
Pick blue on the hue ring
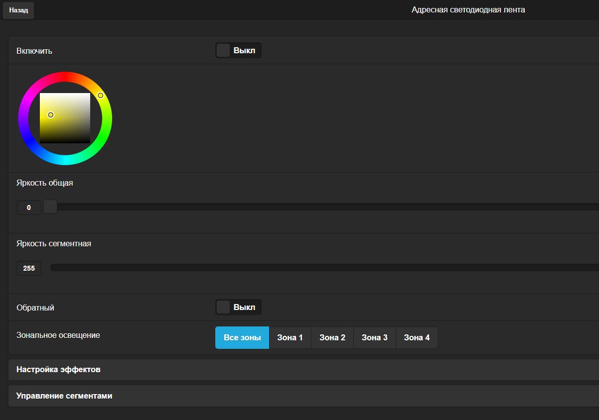(29, 139)
